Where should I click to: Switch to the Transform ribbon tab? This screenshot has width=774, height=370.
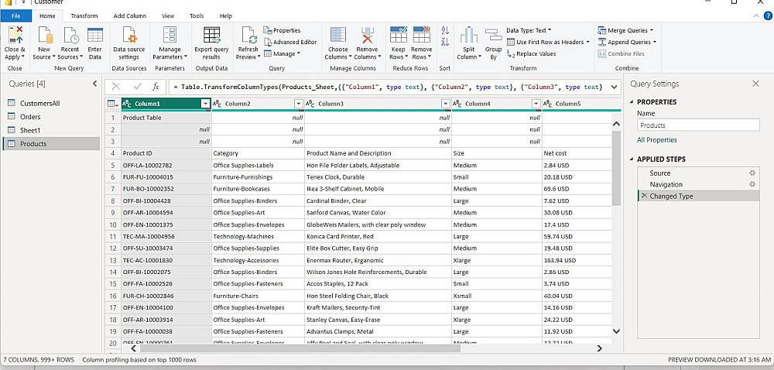tap(84, 15)
